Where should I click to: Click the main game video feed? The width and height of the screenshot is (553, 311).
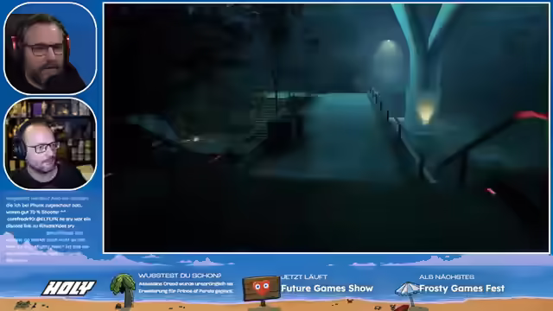[x=327, y=128]
